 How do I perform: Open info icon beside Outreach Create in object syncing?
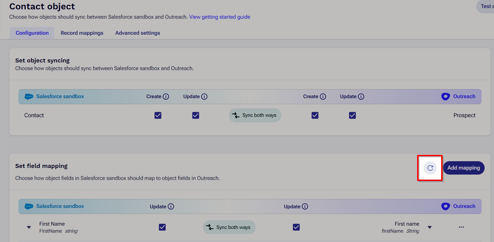[x=323, y=96]
